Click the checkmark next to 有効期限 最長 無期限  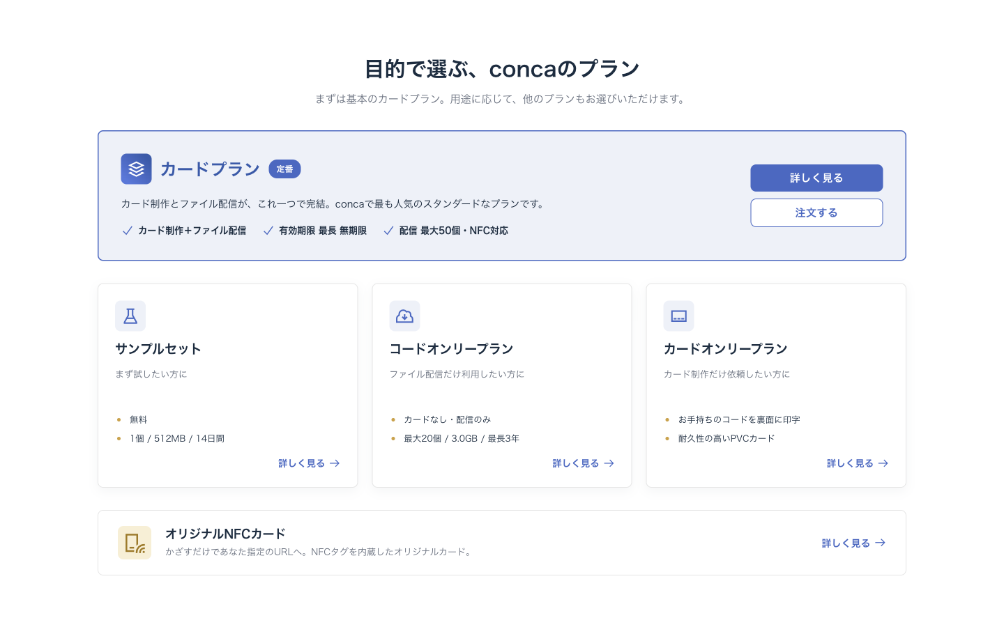(268, 231)
